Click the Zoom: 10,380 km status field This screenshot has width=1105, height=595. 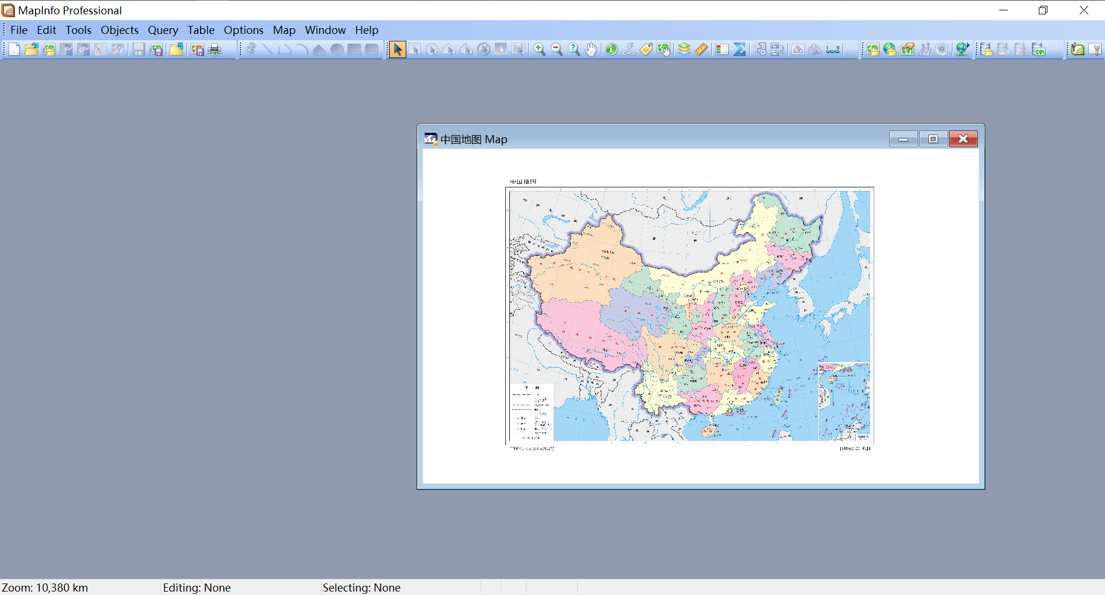[x=80, y=588]
